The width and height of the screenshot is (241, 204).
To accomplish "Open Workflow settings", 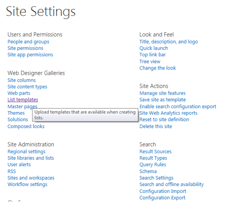I will click(x=27, y=185).
